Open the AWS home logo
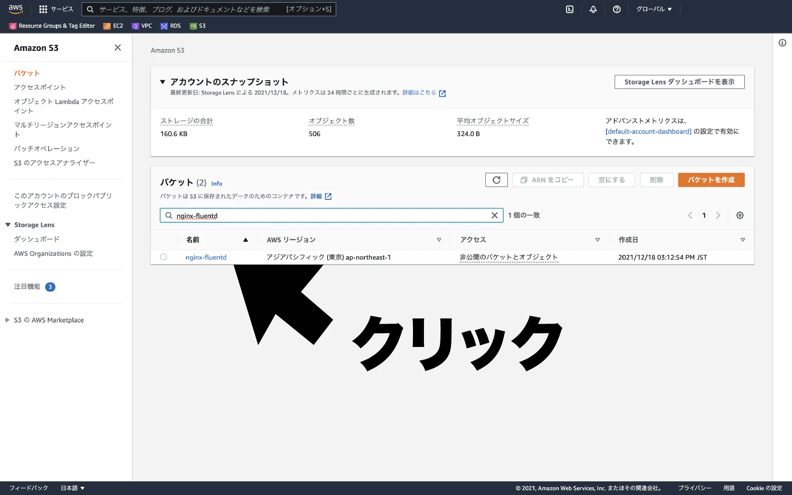The width and height of the screenshot is (792, 495). coord(16,9)
